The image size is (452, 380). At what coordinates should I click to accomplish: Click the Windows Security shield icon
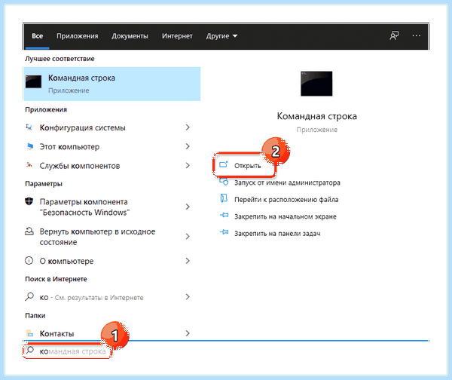click(29, 201)
